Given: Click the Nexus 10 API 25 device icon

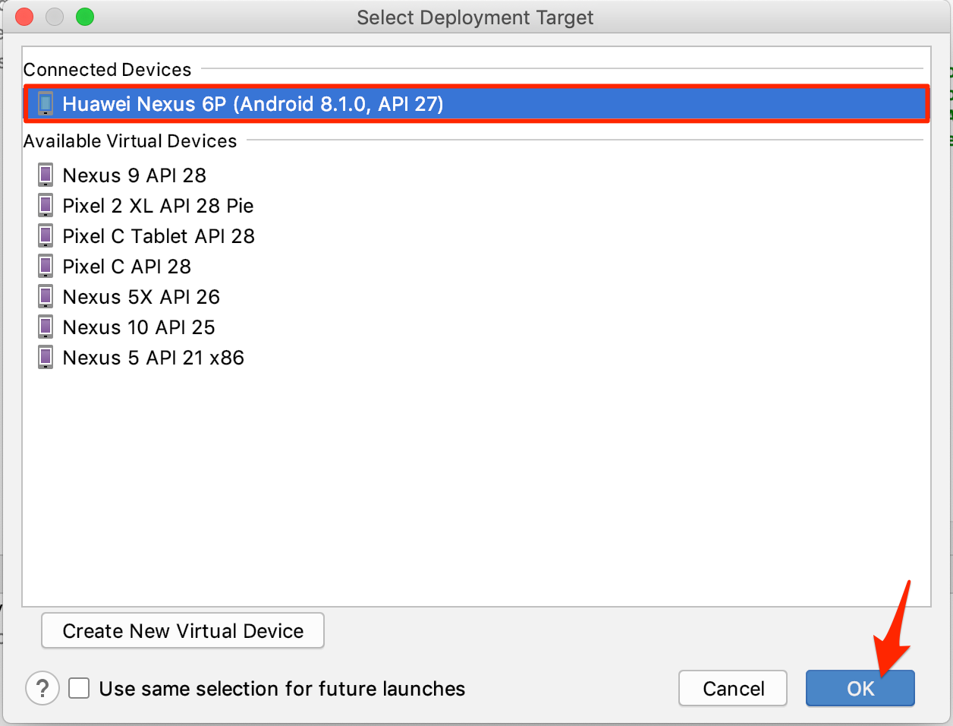Looking at the screenshot, I should [x=46, y=327].
